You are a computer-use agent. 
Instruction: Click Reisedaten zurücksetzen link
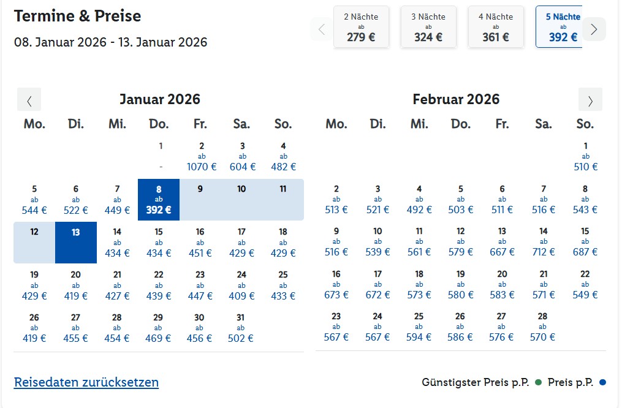[x=86, y=382]
